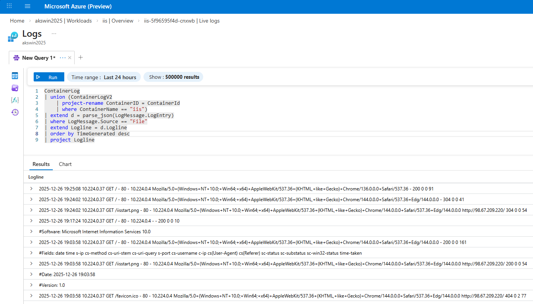Screen dimensions: 533x304
Task: Open the Show 500000 results limit selector
Action: (173, 77)
